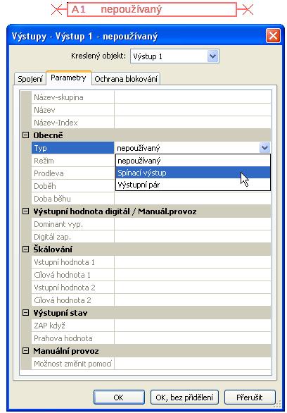
Task: Click the Typ dropdown arrow
Action: pyautogui.click(x=264, y=148)
